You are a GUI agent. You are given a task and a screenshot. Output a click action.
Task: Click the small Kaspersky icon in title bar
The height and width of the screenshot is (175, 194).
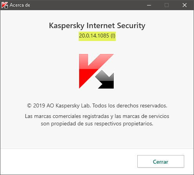pyautogui.click(x=5, y=5)
